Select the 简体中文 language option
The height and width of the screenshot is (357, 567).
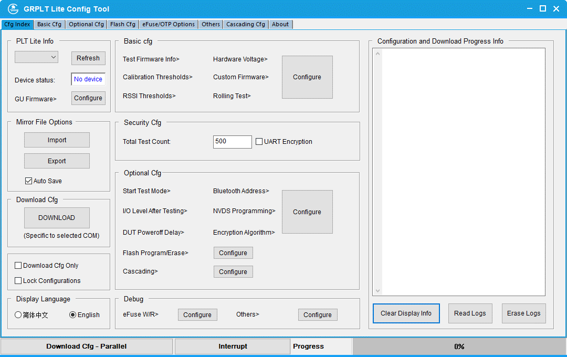point(17,314)
